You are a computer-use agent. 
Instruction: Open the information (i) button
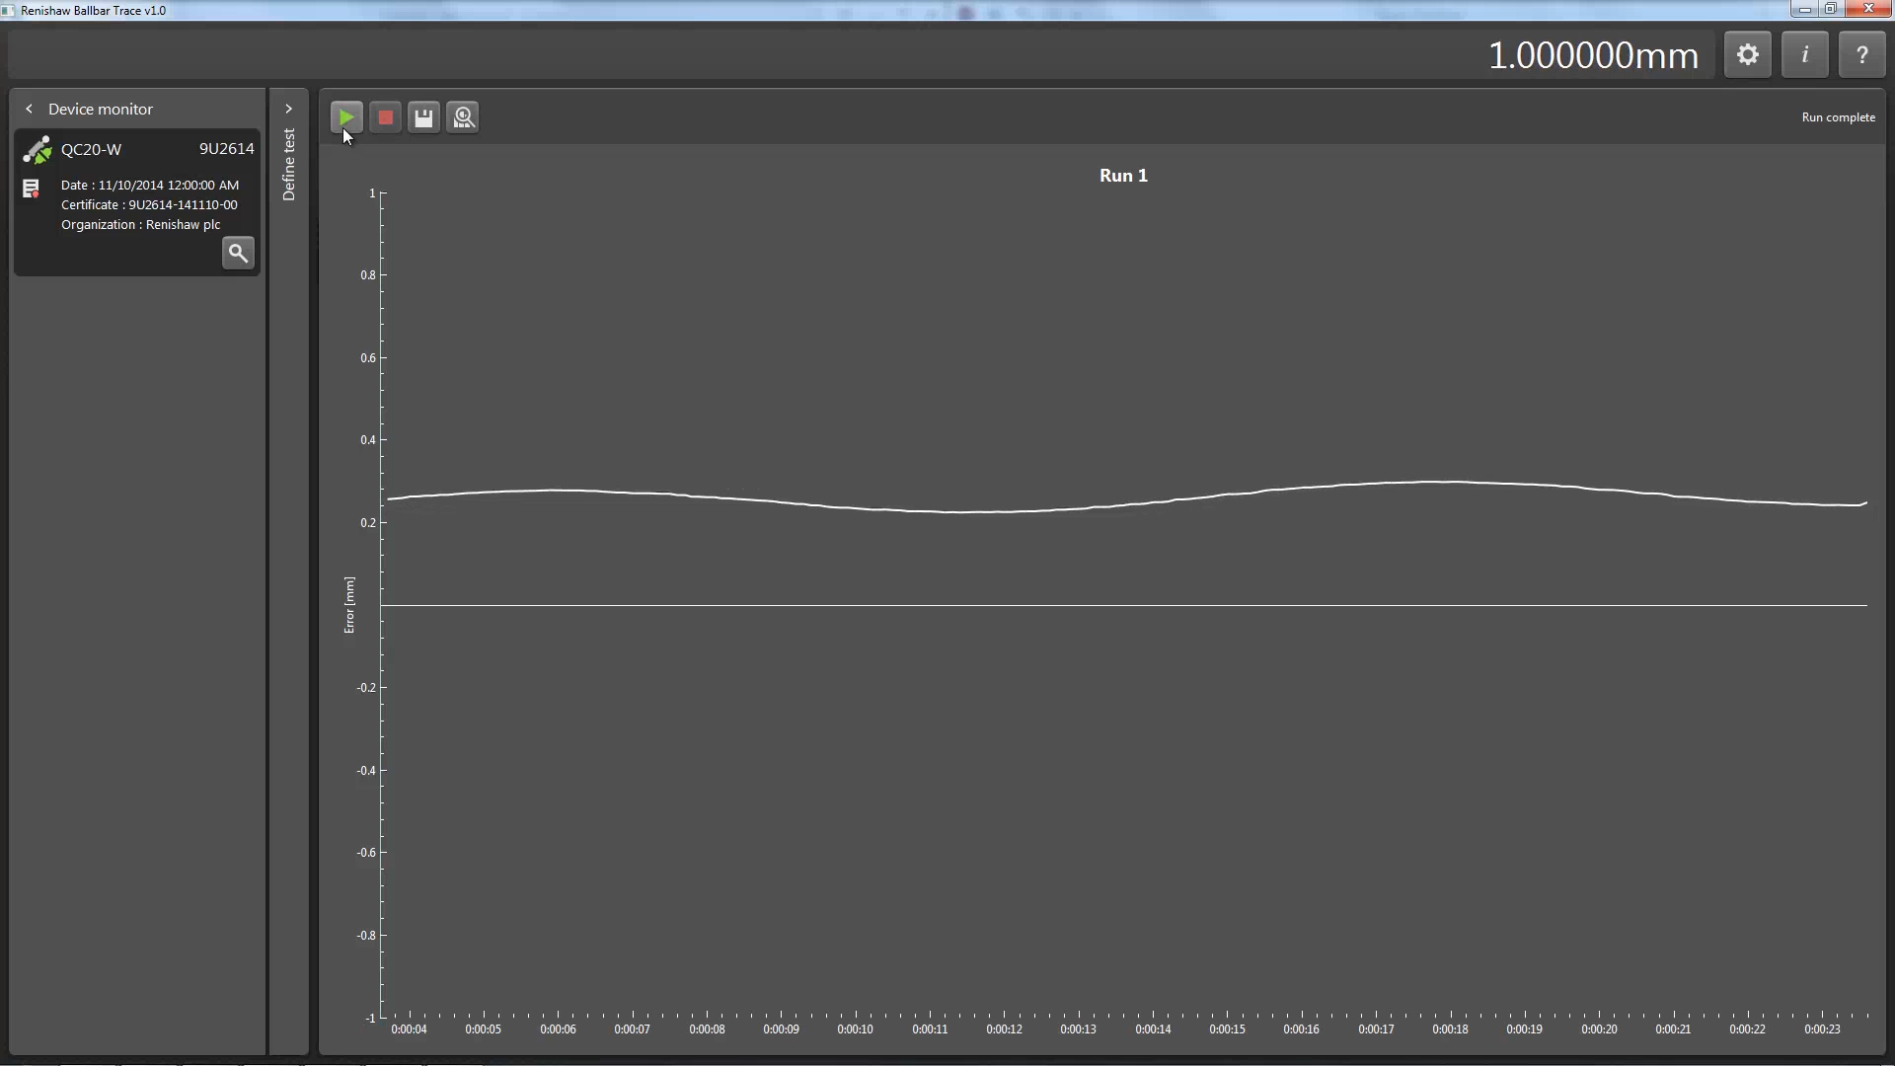click(1805, 55)
